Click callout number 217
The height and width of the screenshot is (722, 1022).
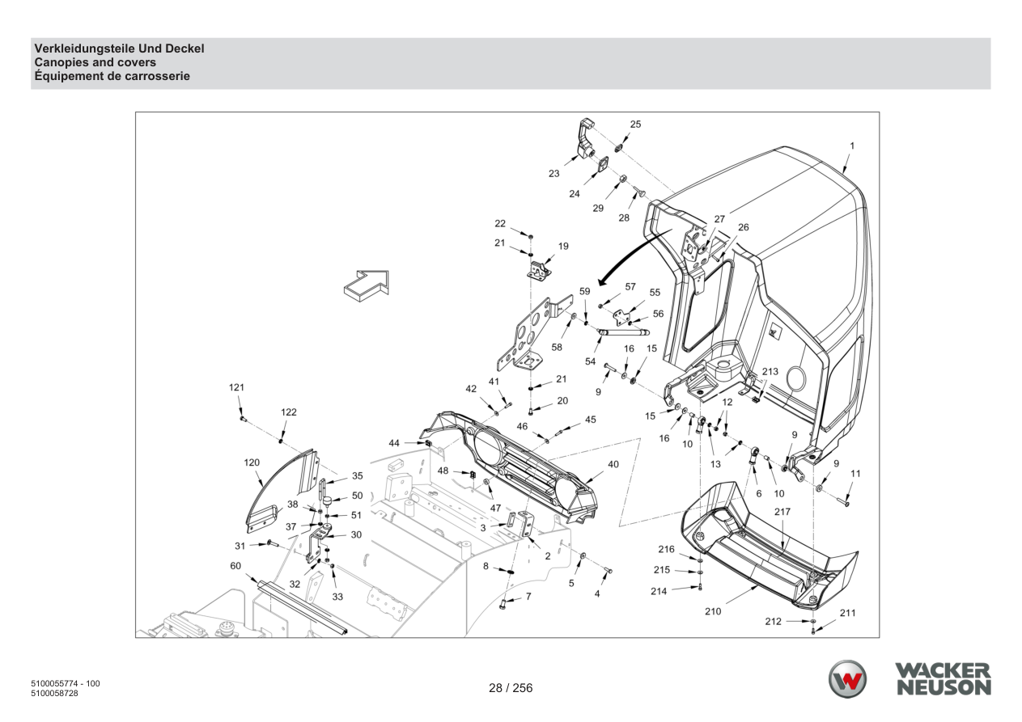pyautogui.click(x=782, y=512)
